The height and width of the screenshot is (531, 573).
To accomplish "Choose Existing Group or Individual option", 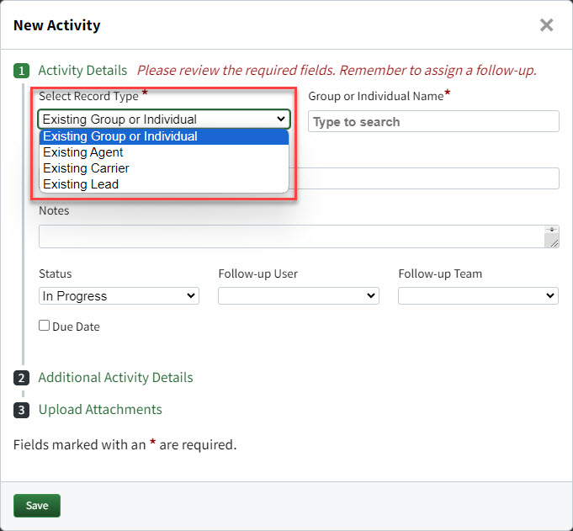I will 164,136.
